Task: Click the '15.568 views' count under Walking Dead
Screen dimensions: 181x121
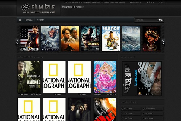Action: [23, 94]
